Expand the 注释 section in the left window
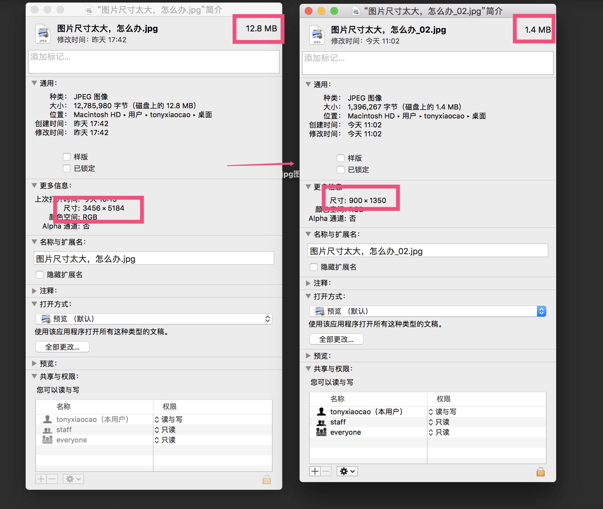 click(34, 291)
